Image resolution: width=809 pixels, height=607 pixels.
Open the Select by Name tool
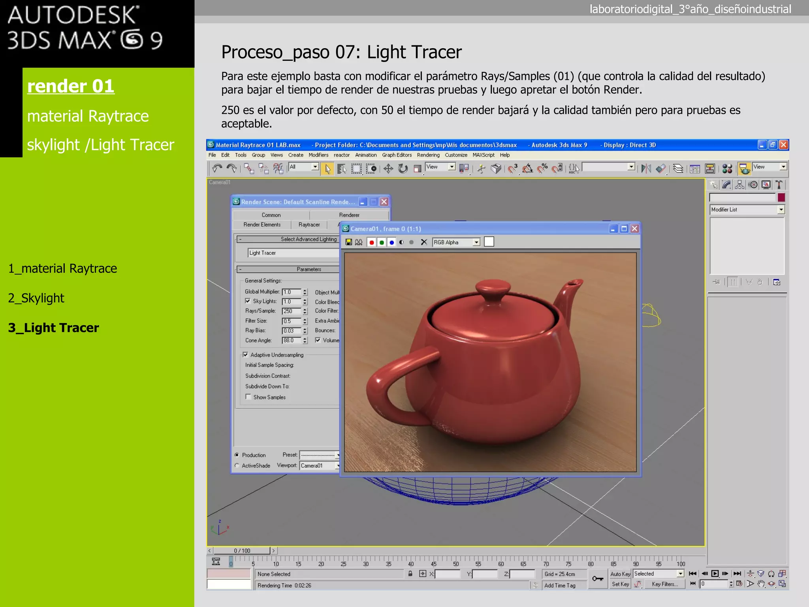(342, 169)
